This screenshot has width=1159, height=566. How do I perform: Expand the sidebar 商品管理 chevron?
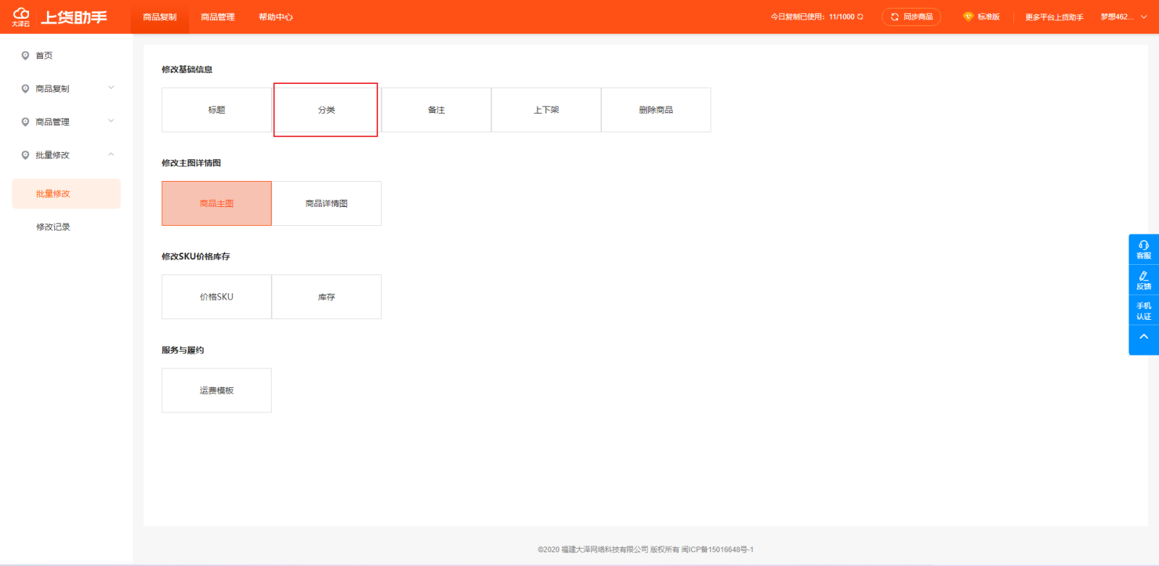coord(111,122)
